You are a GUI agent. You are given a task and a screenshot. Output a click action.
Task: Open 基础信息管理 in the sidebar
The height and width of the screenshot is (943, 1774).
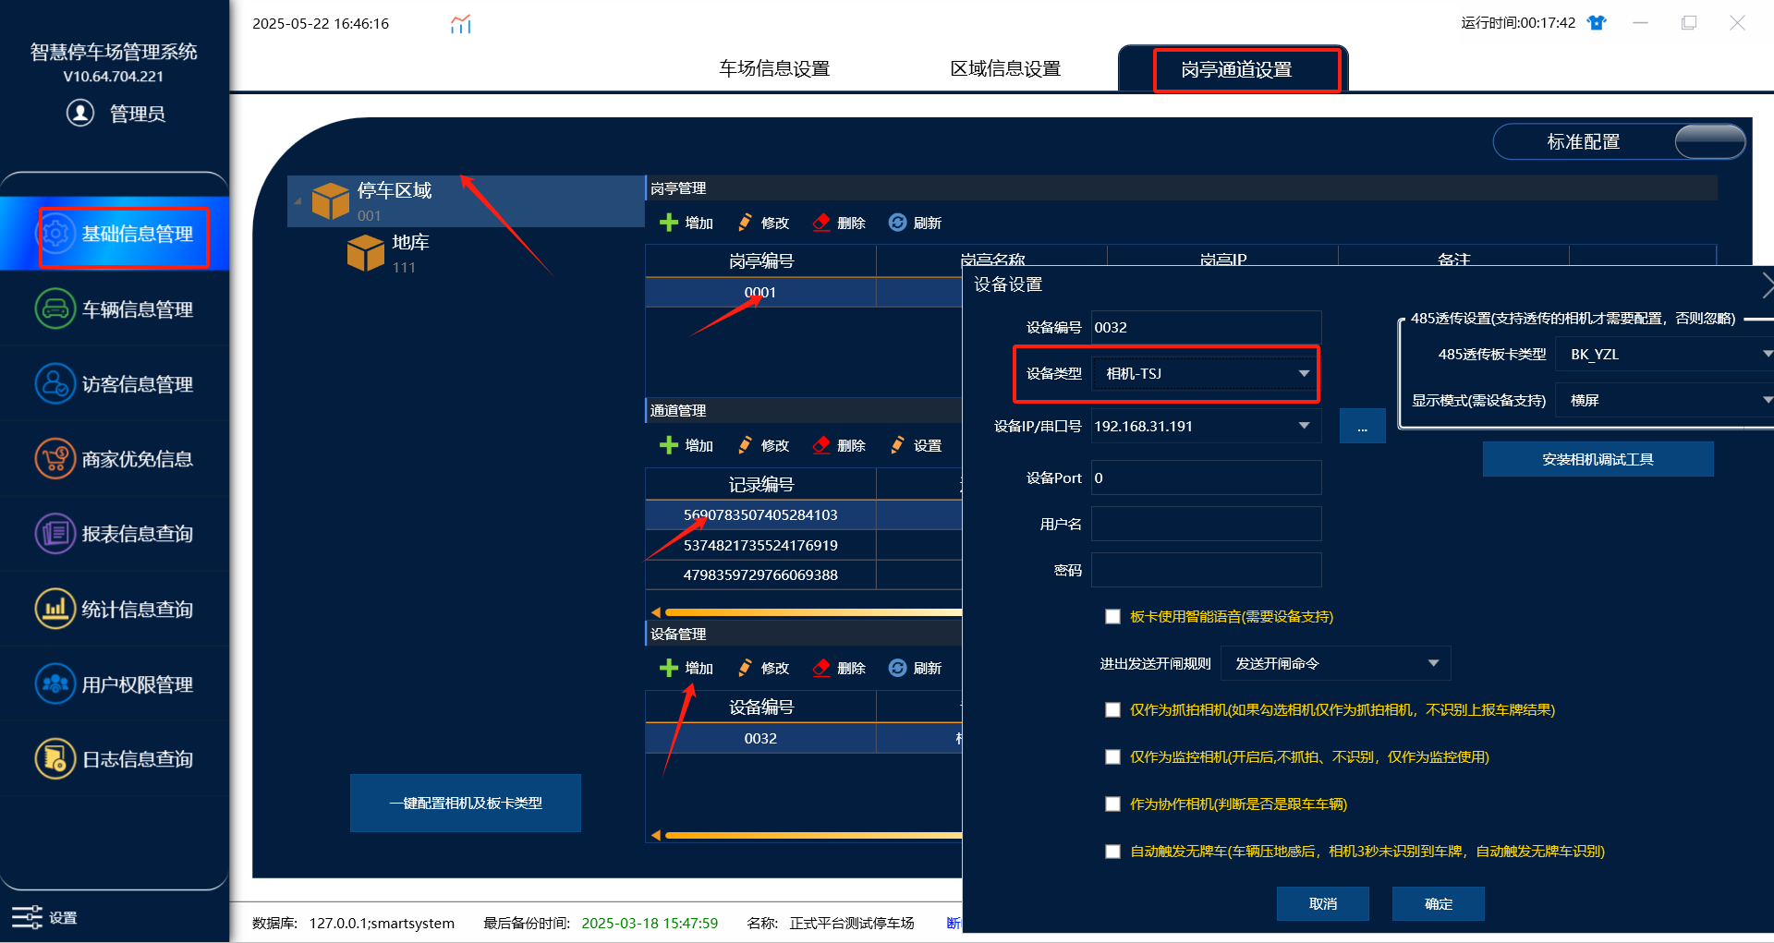[115, 234]
